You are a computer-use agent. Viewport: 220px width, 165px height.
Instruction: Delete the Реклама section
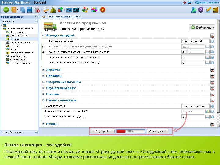(212, 94)
